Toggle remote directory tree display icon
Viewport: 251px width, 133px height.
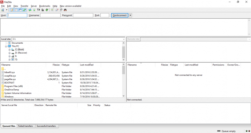20,10
